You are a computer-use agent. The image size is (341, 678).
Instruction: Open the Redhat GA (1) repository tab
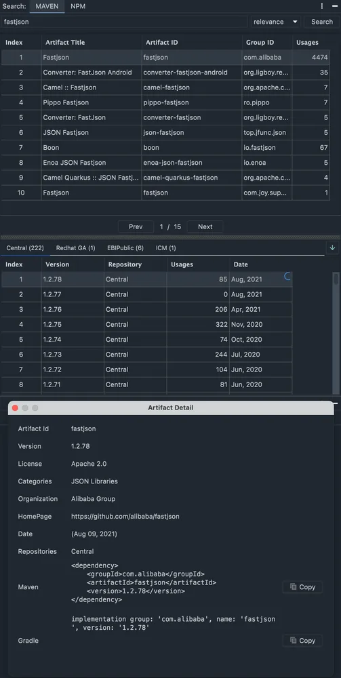click(76, 248)
